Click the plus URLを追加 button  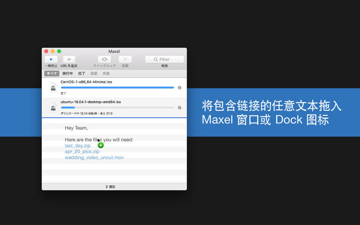click(69, 59)
